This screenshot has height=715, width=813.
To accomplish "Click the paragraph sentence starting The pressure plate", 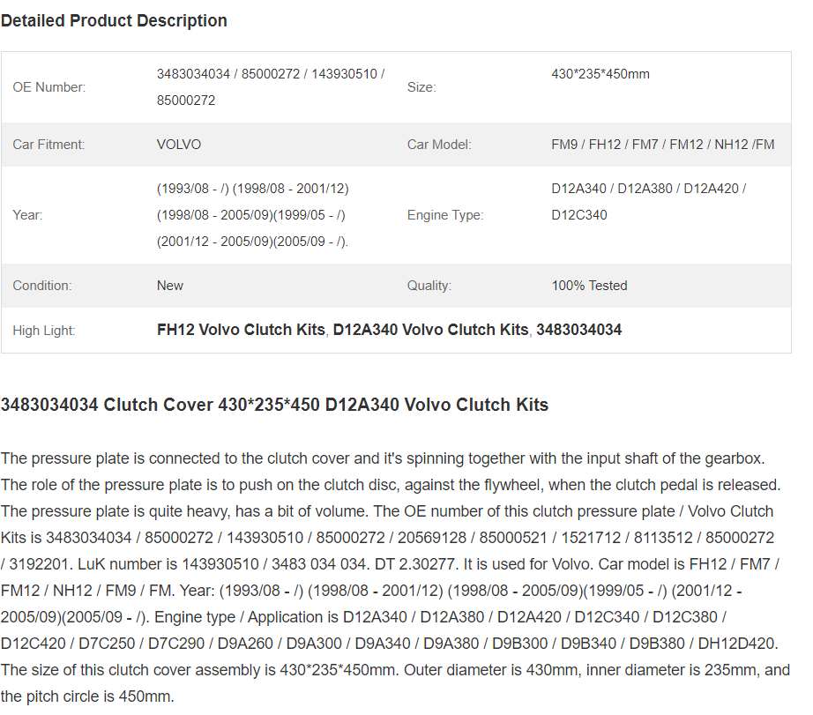I will point(383,458).
